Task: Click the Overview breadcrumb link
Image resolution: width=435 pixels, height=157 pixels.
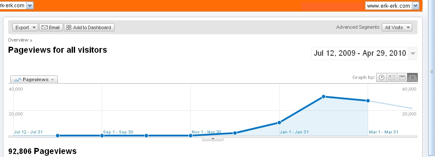Action: point(18,40)
